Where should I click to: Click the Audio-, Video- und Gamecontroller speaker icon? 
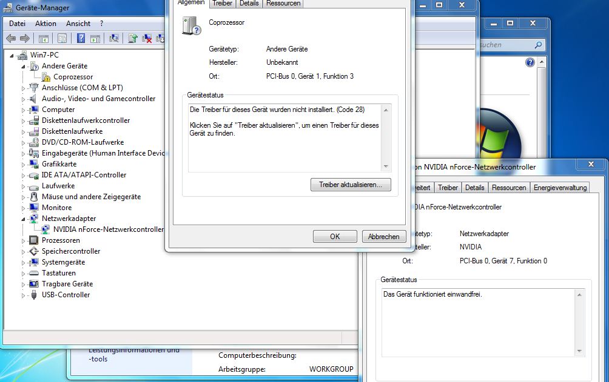34,99
